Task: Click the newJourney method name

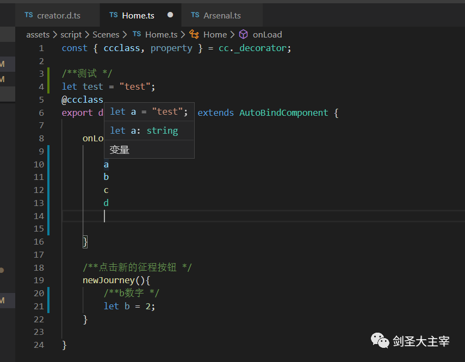Action: [x=109, y=280]
